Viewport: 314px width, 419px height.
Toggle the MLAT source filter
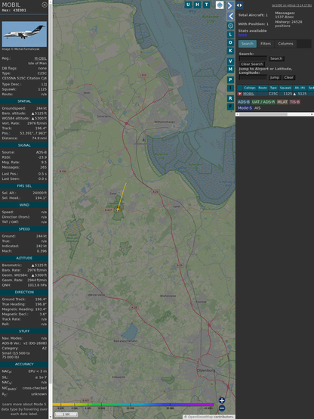[282, 102]
